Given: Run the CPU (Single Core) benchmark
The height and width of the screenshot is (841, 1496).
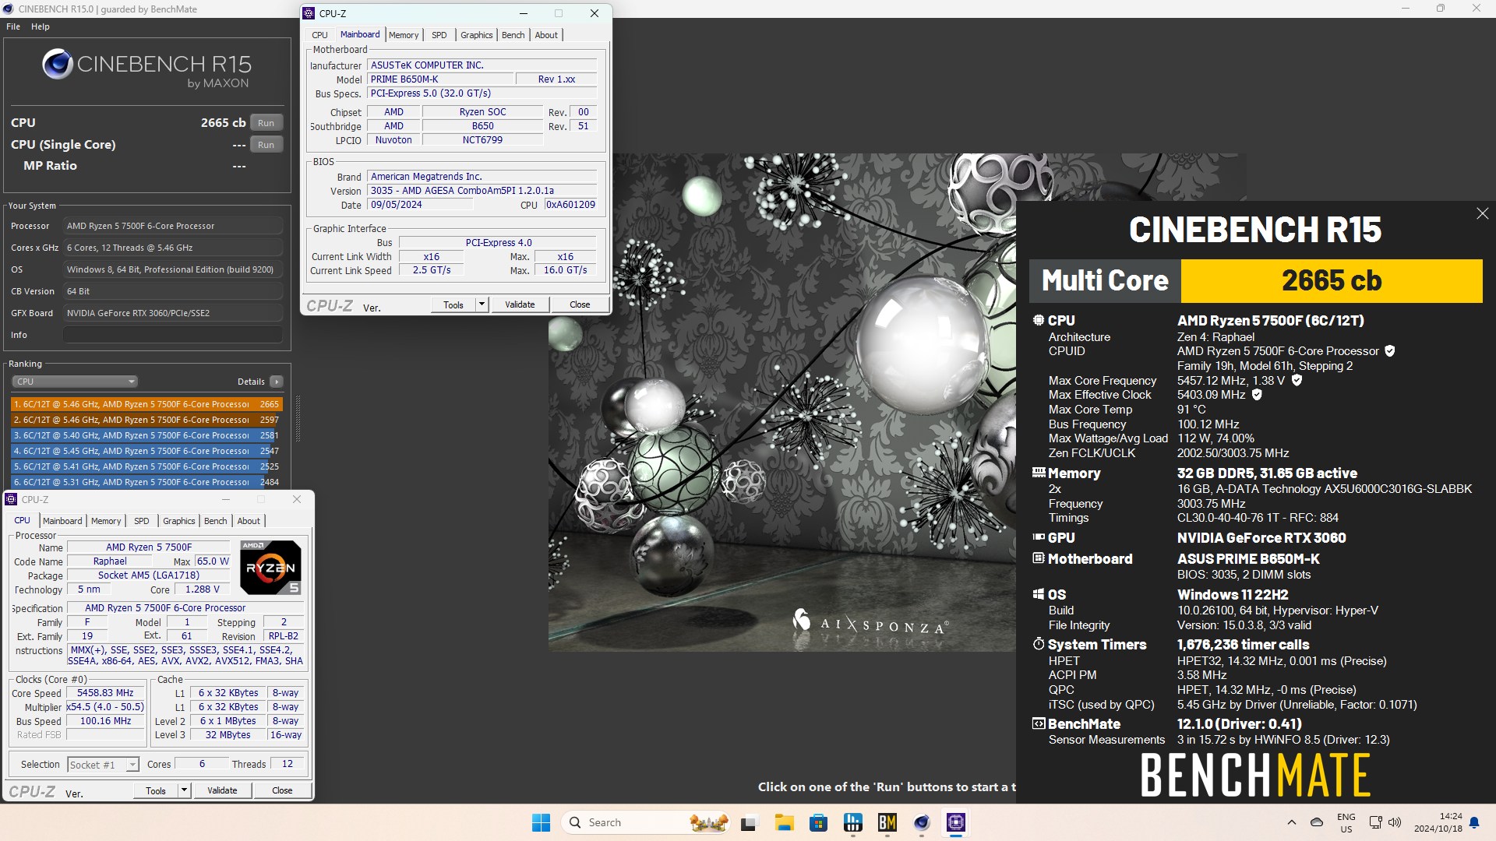Looking at the screenshot, I should point(266,145).
